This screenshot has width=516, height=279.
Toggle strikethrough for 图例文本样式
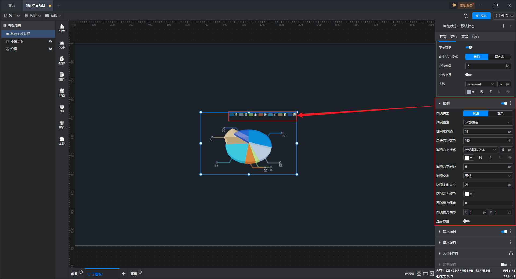510,158
